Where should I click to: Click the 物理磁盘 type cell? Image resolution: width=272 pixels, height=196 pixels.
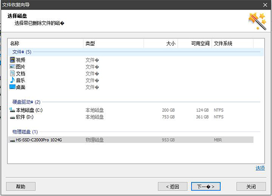click(x=95, y=140)
